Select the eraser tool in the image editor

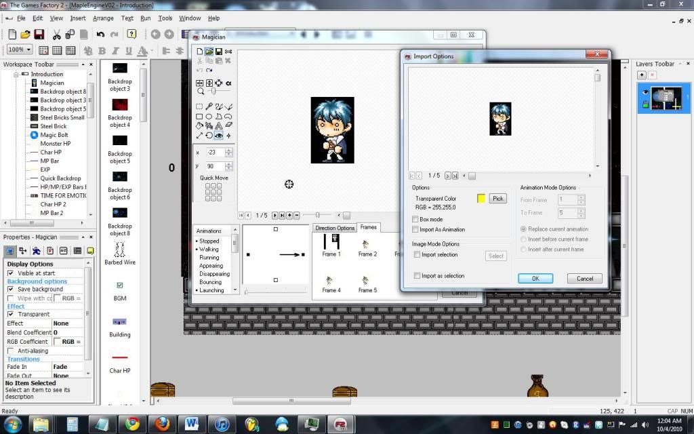[228, 125]
